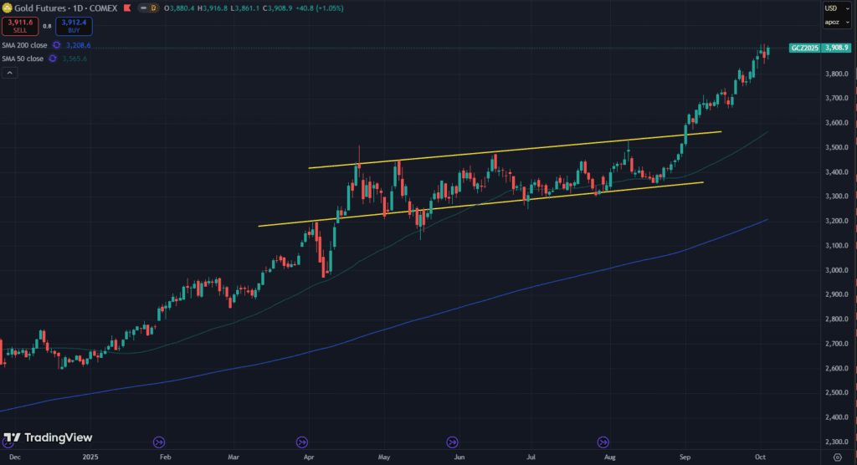857x465 pixels.
Task: Click the TradingView logo
Action: tap(48, 438)
